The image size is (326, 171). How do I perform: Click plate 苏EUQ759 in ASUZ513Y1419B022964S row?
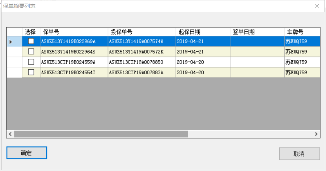click(x=302, y=52)
